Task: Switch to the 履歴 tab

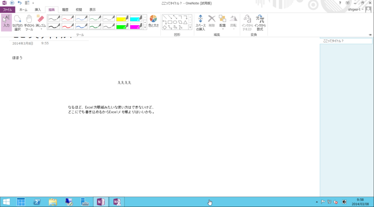Action: click(x=65, y=10)
